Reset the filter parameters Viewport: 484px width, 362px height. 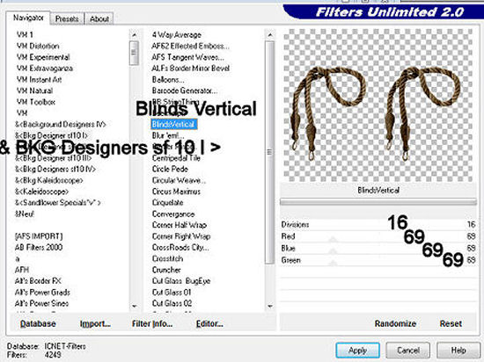(451, 323)
